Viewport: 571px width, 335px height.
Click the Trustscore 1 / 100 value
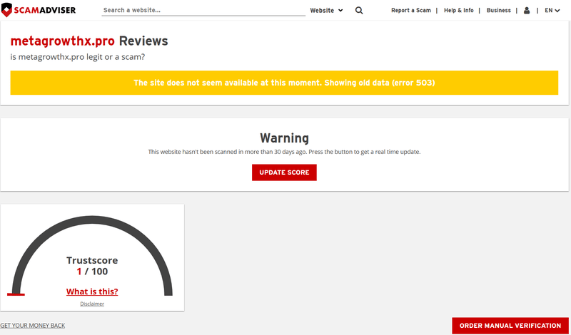92,272
